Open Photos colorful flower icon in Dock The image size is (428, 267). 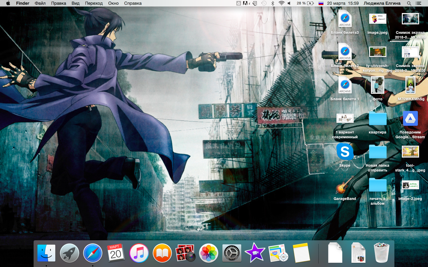pyautogui.click(x=209, y=253)
